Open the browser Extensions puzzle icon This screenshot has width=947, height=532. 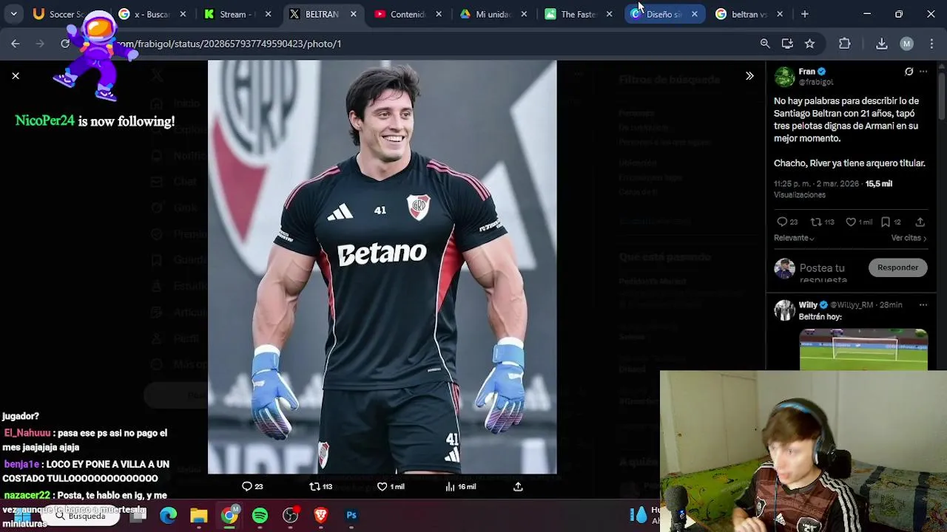844,44
